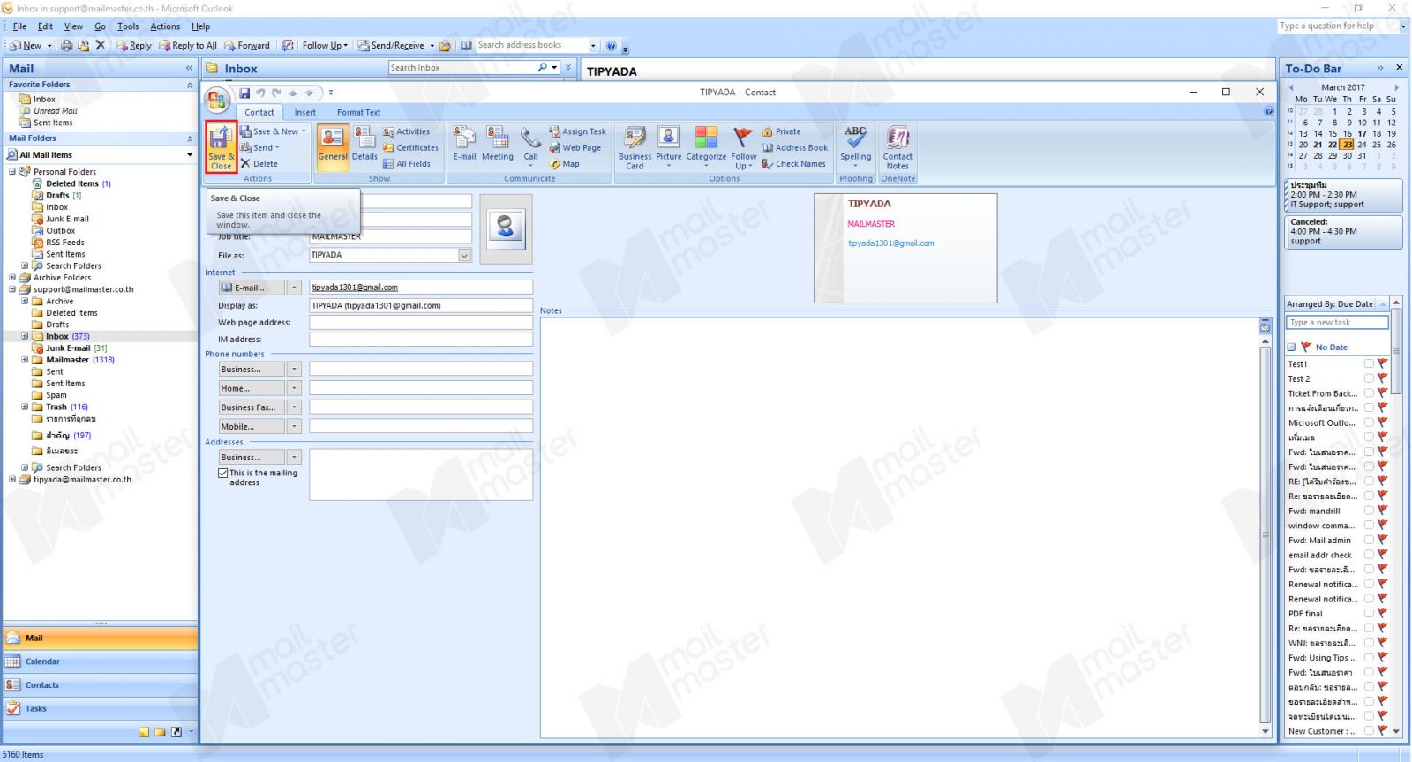Expand the Archive Folders tree node

(12, 277)
